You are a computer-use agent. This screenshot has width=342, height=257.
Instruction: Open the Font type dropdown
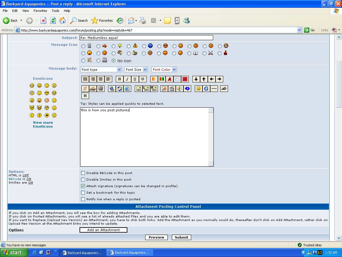(x=101, y=70)
